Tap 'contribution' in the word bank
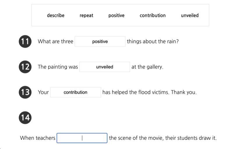The image size is (229, 149). click(x=152, y=15)
